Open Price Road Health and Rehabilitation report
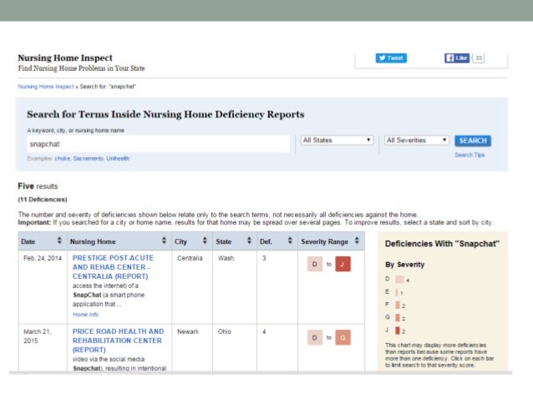The image size is (533, 400). click(x=117, y=342)
